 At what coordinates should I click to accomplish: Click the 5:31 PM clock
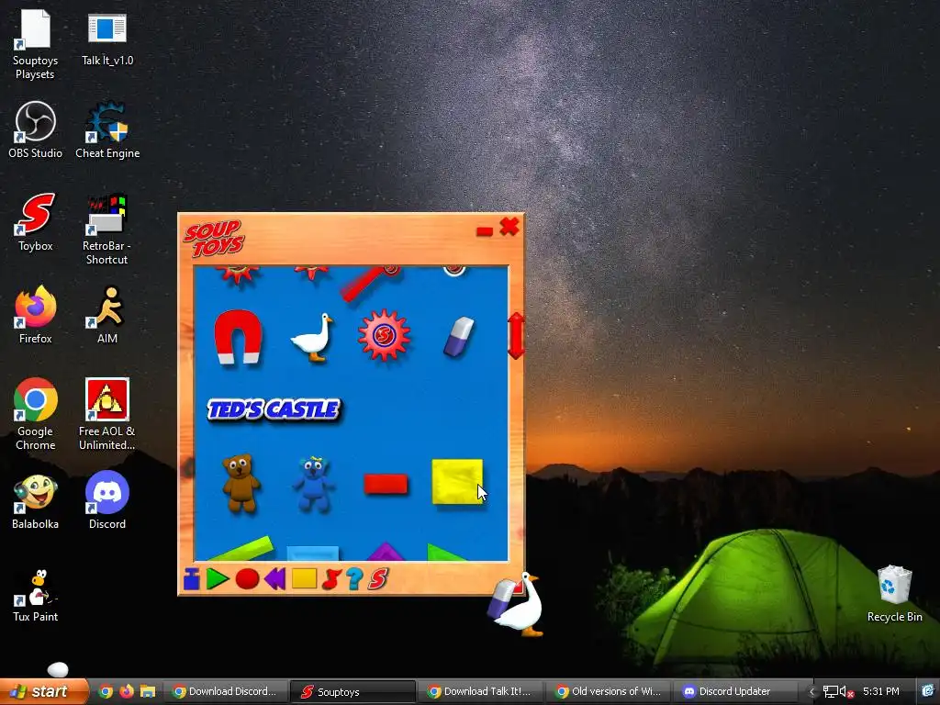pyautogui.click(x=880, y=691)
